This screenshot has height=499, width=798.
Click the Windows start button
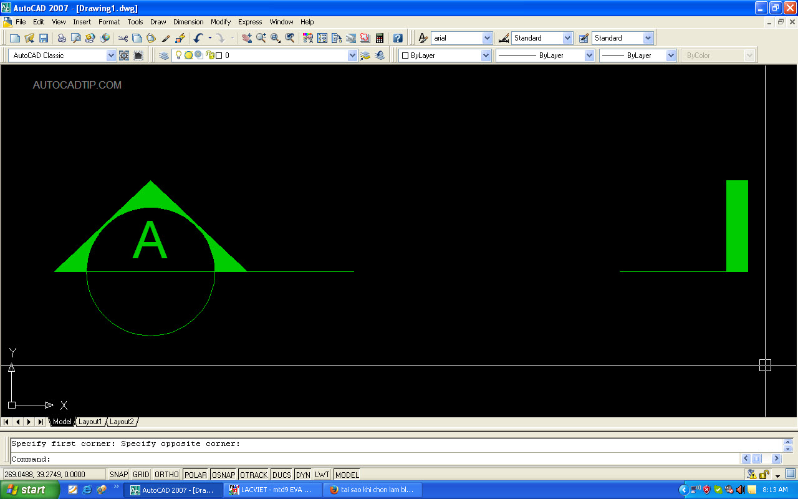pyautogui.click(x=29, y=490)
